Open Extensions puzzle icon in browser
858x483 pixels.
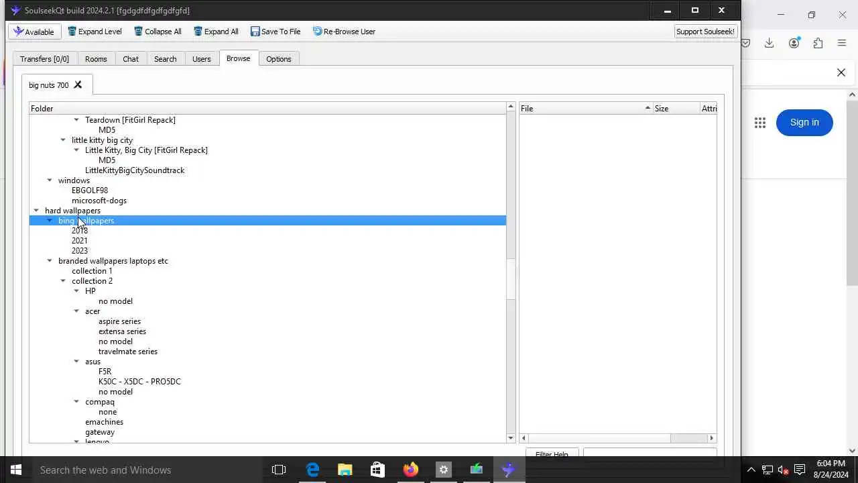818,43
